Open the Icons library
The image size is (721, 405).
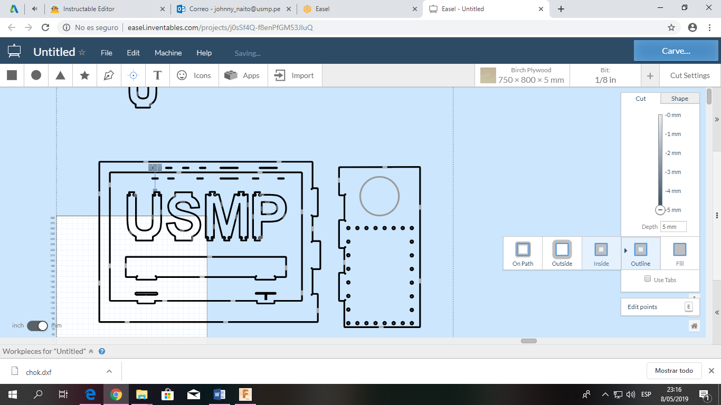tap(194, 75)
